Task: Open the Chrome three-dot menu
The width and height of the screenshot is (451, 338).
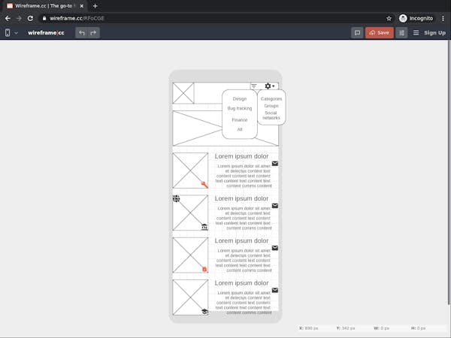Action: (443, 18)
